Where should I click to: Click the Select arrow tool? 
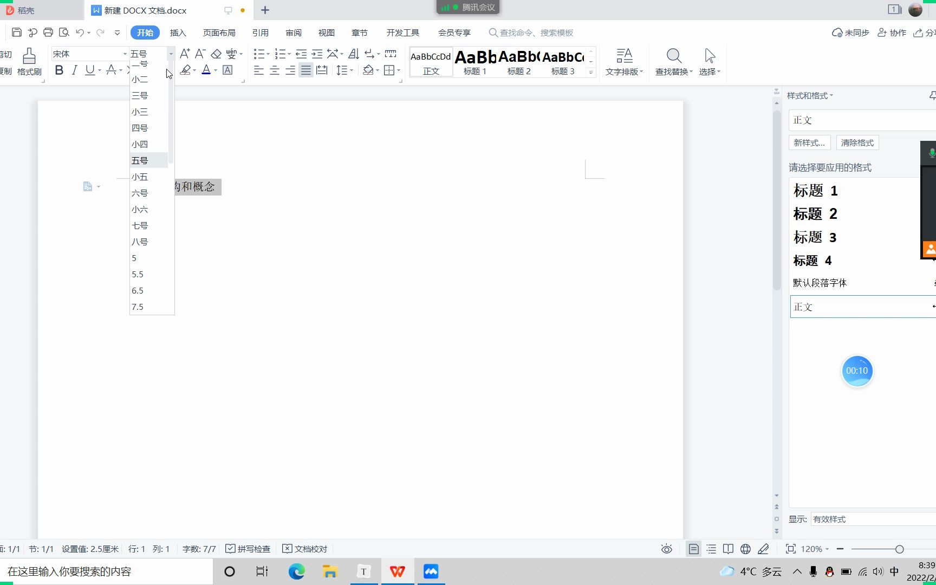[x=710, y=62]
